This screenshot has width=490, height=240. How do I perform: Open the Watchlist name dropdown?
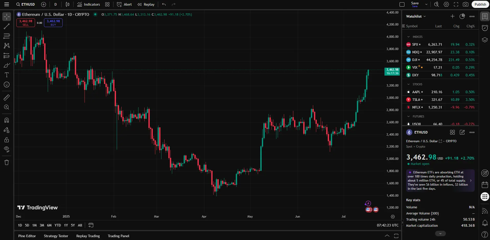point(416,16)
